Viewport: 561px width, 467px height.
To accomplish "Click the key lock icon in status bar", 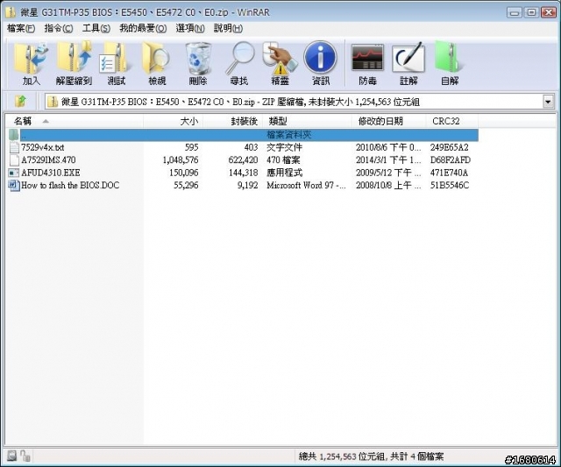I will pyautogui.click(x=25, y=456).
